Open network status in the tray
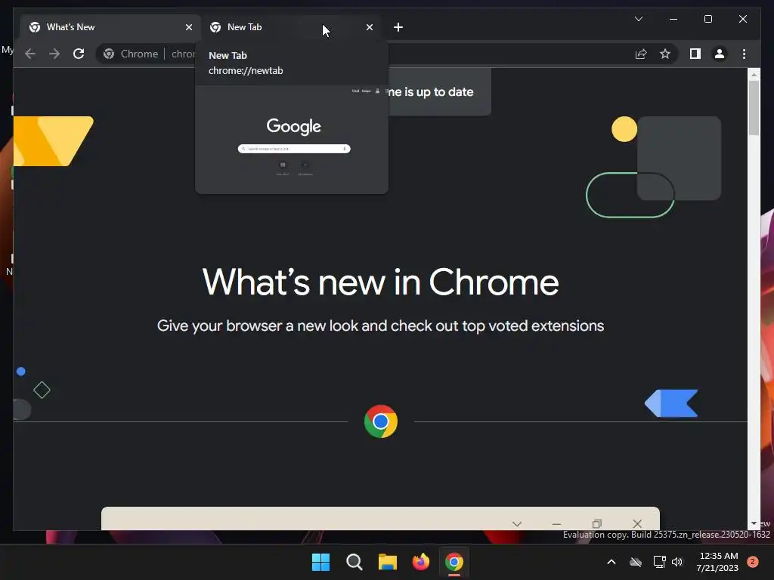Image resolution: width=774 pixels, height=580 pixels. [x=659, y=562]
